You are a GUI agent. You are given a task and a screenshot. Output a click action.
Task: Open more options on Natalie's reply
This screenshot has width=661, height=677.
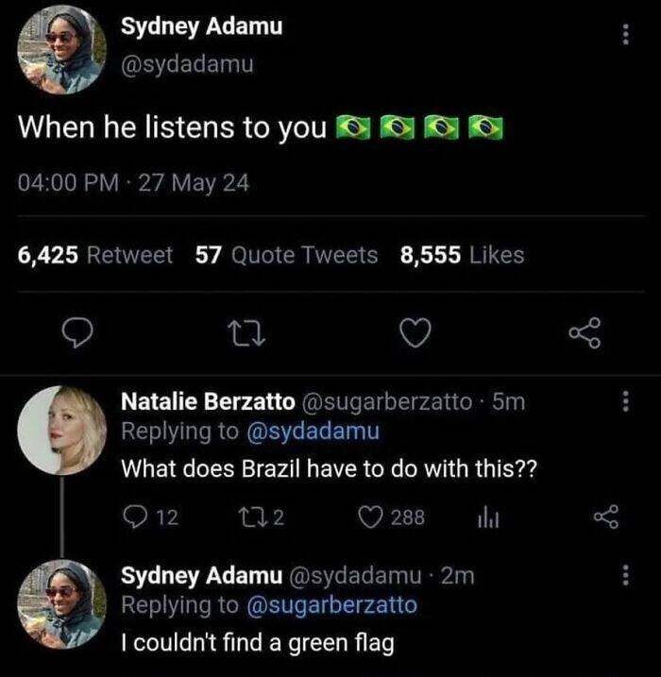(622, 401)
